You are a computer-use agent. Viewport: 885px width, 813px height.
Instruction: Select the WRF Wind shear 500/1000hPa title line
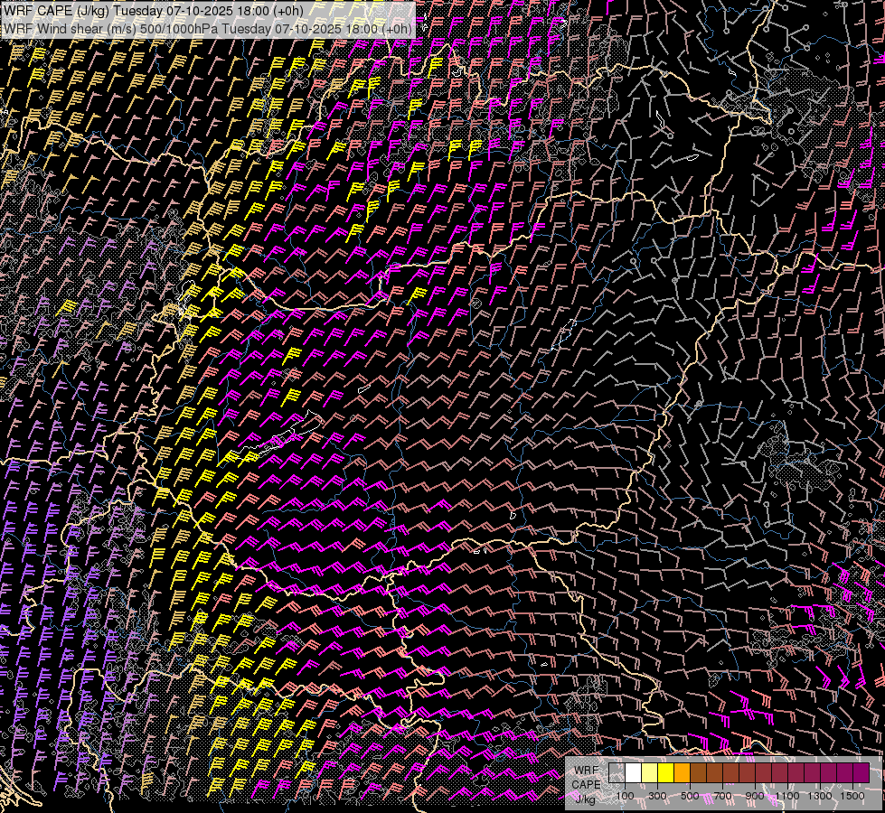(x=208, y=28)
